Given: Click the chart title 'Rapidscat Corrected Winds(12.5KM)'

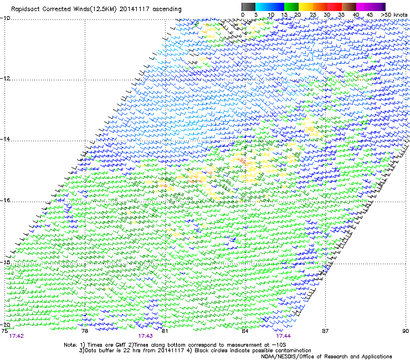Looking at the screenshot, I should click(64, 9).
